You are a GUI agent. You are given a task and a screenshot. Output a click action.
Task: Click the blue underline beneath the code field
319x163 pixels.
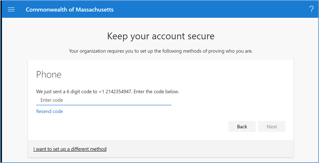pyautogui.click(x=103, y=105)
